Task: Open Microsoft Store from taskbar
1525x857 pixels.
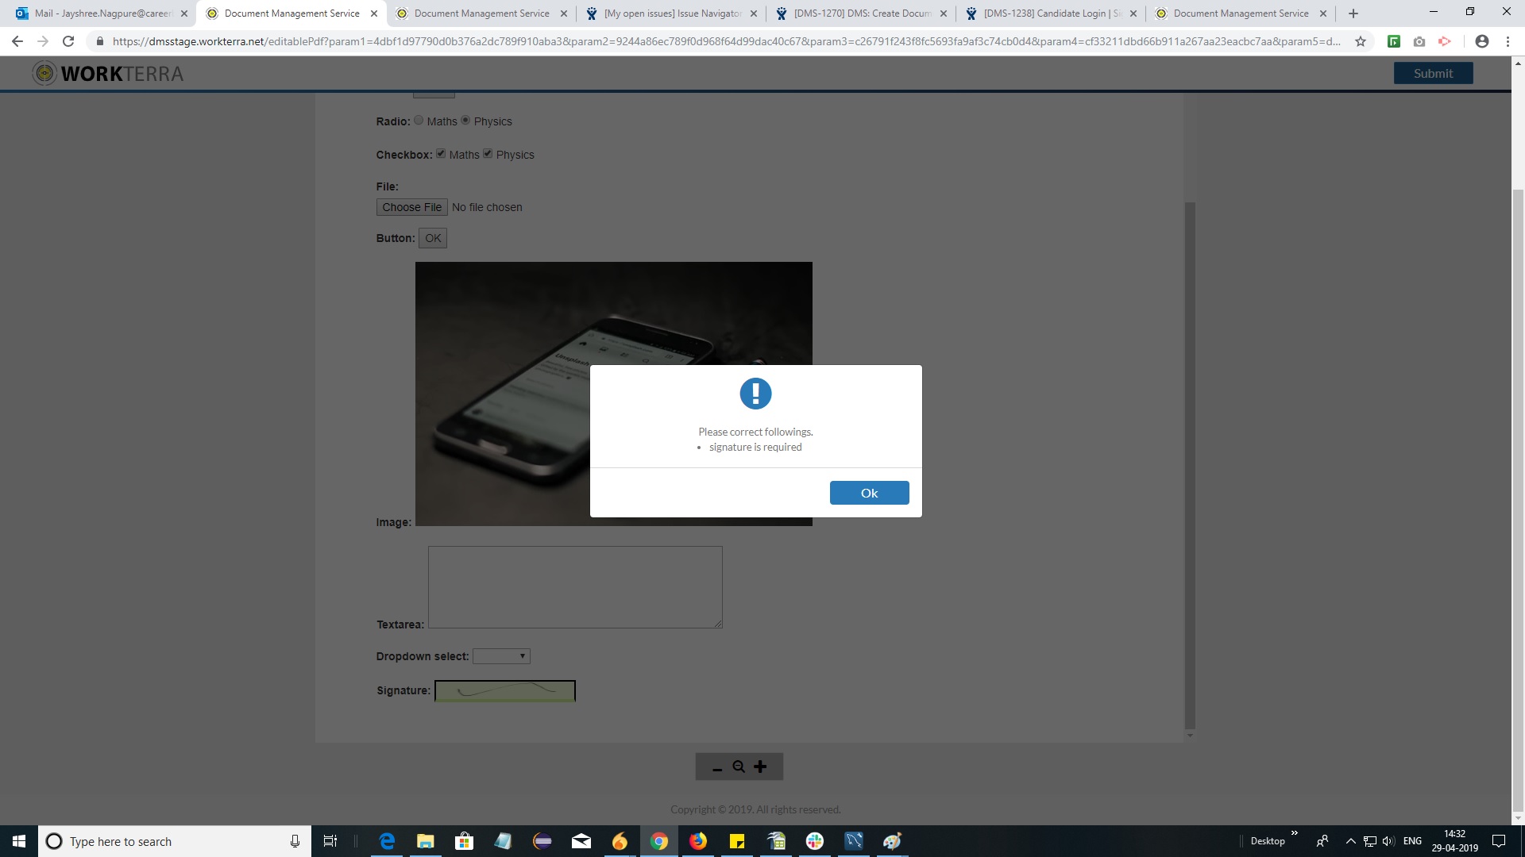Action: [x=465, y=841]
